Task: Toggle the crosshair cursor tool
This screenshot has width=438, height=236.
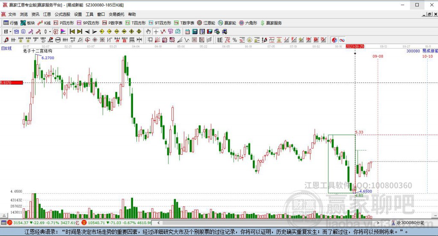Action: [156, 32]
